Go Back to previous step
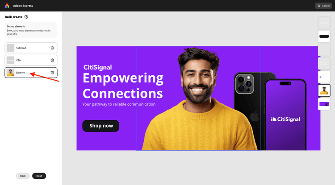This screenshot has height=185, width=335. (23, 176)
